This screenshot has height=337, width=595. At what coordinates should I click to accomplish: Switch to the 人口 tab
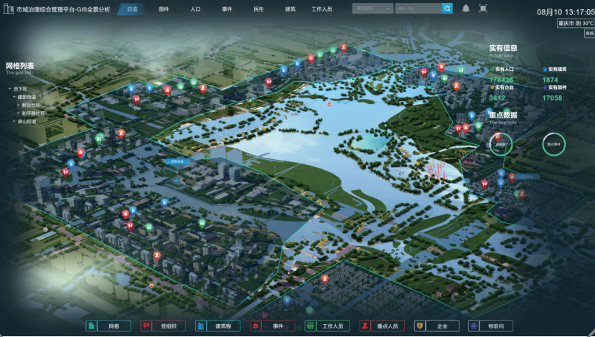point(196,9)
